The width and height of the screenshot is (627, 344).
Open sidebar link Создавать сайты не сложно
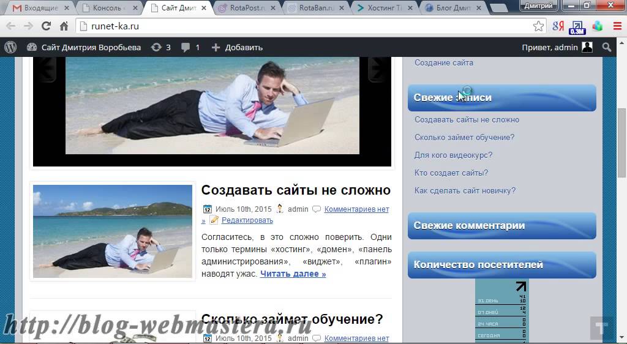(467, 119)
